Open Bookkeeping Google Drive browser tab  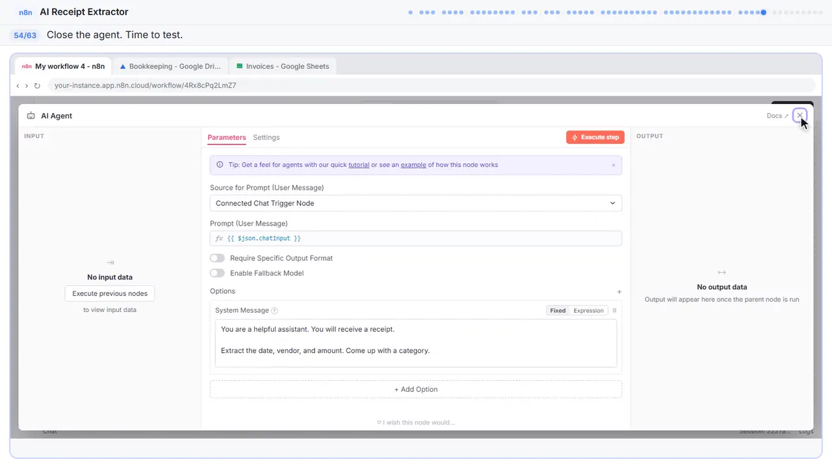tap(170, 66)
